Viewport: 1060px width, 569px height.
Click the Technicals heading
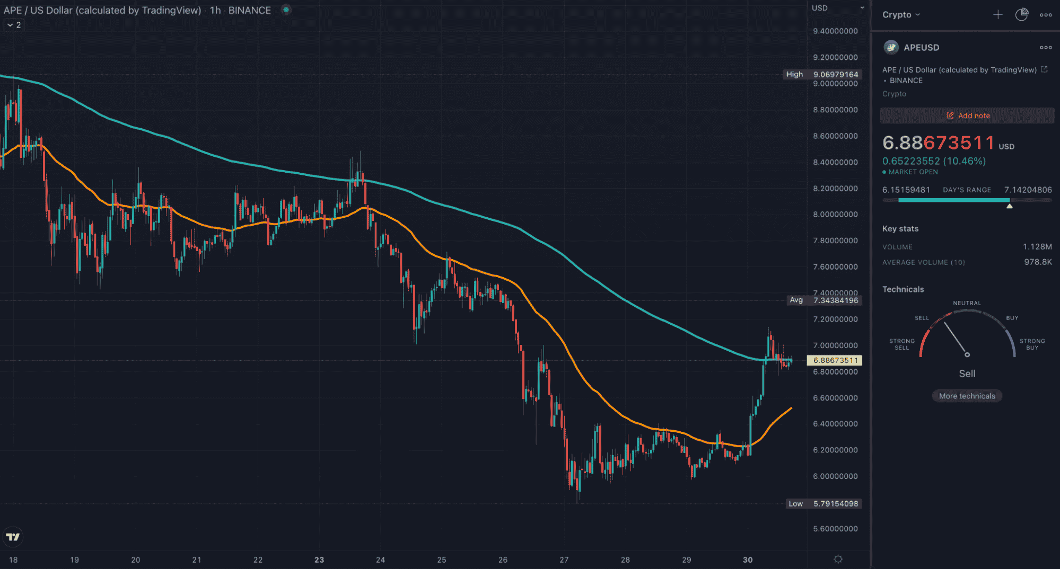(903, 289)
